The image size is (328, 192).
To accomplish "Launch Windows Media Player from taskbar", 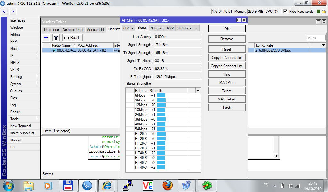I will coord(48,186).
